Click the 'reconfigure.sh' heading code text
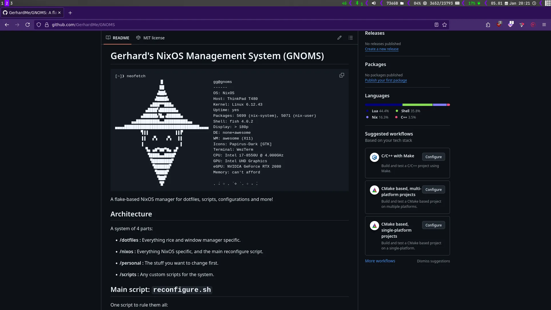 pos(182,290)
